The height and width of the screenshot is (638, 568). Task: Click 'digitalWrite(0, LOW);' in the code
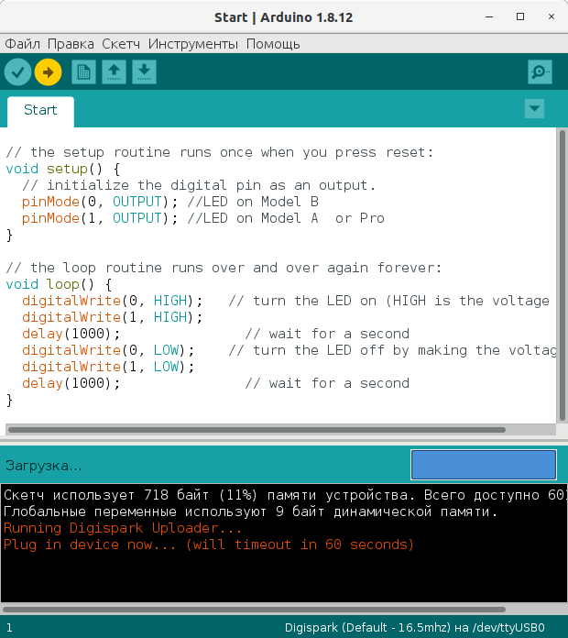pyautogui.click(x=108, y=350)
